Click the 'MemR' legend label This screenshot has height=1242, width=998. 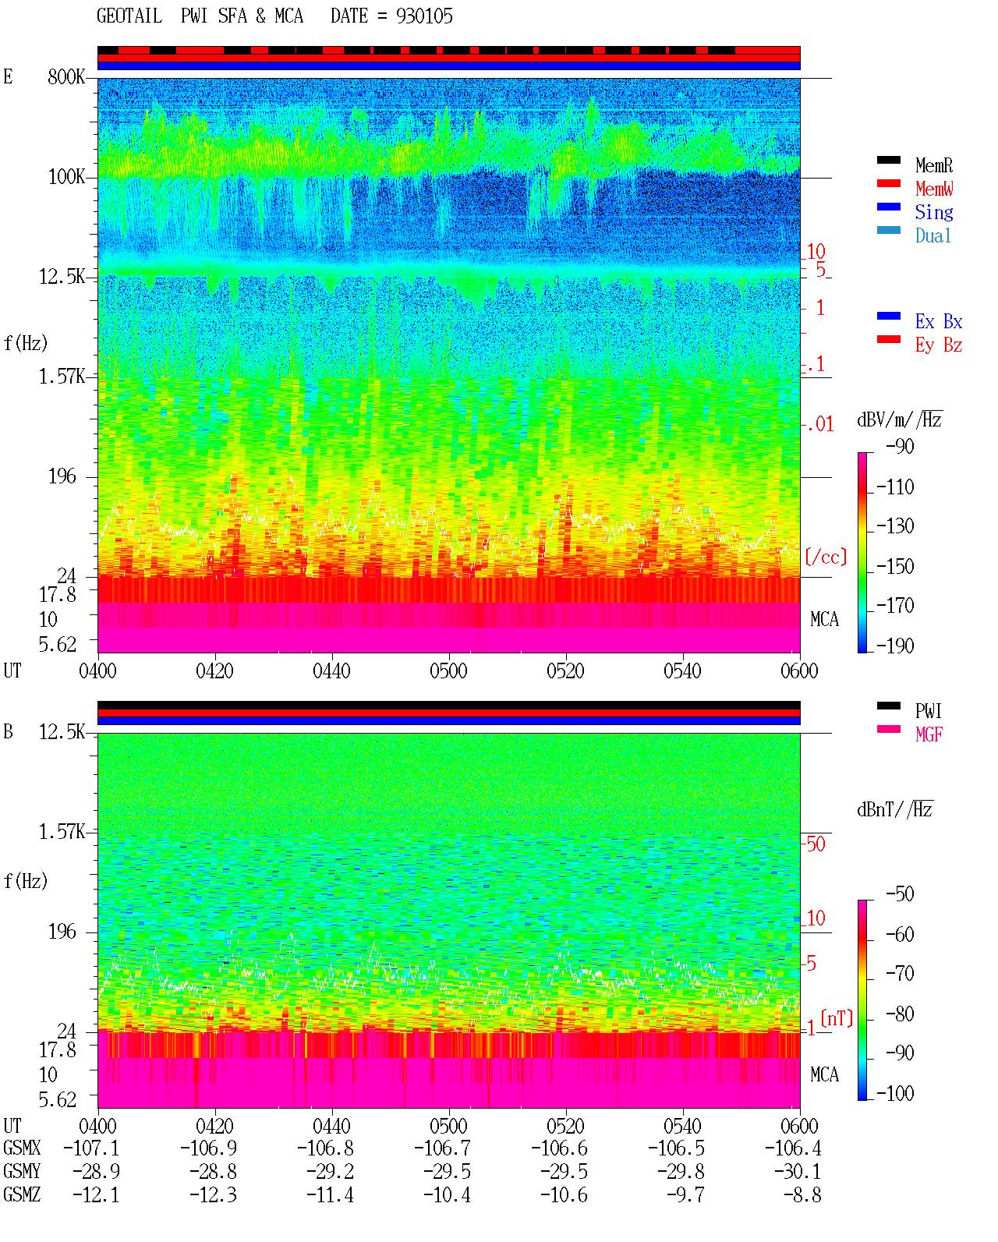934,165
